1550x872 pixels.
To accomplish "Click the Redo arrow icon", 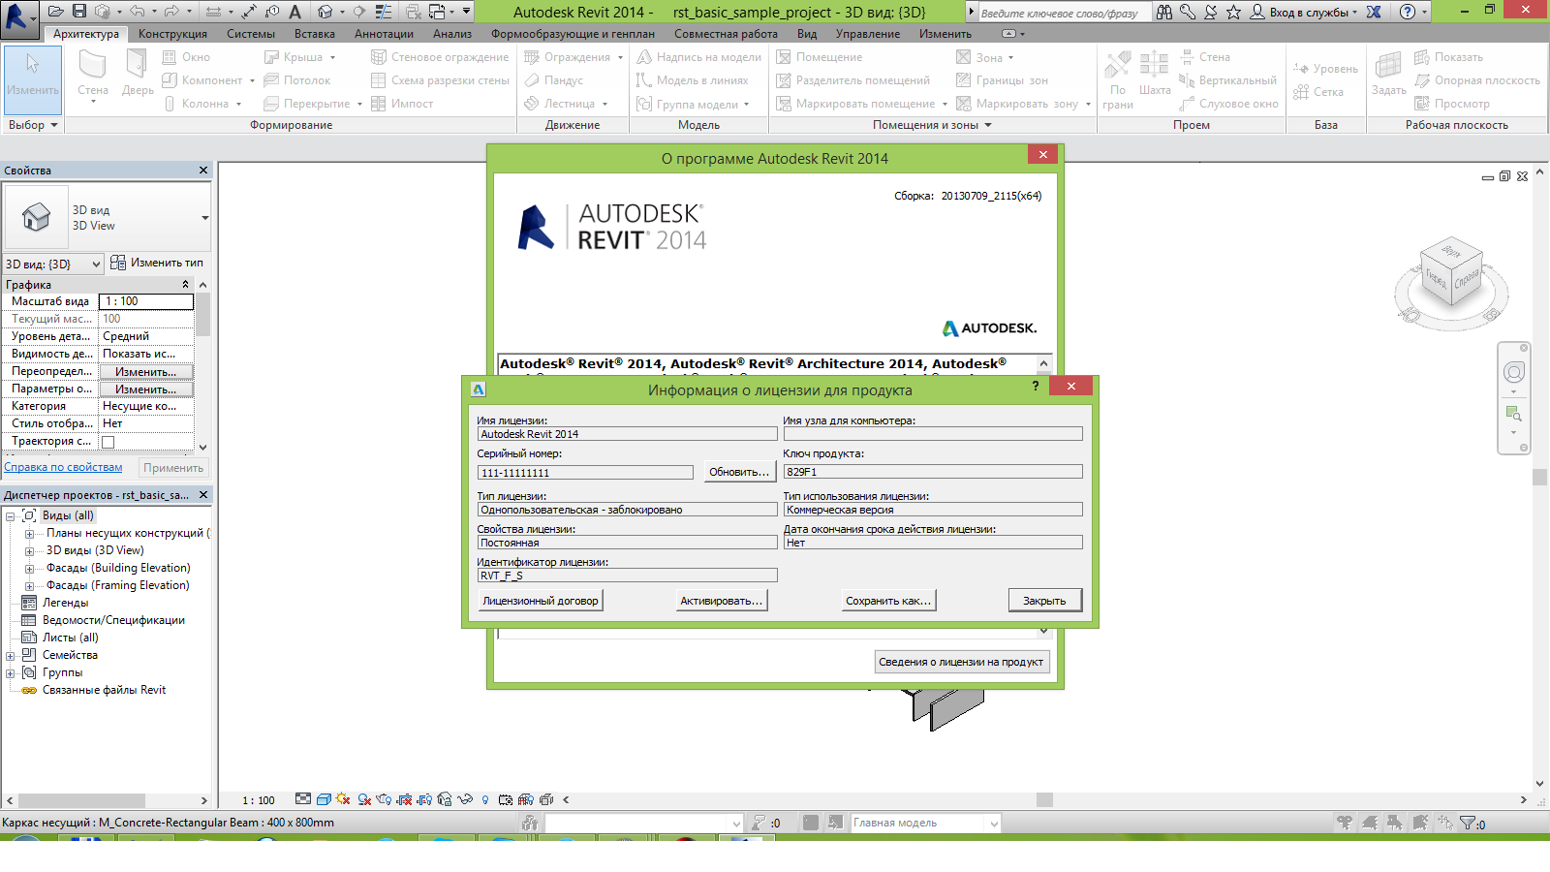I will 171,12.
